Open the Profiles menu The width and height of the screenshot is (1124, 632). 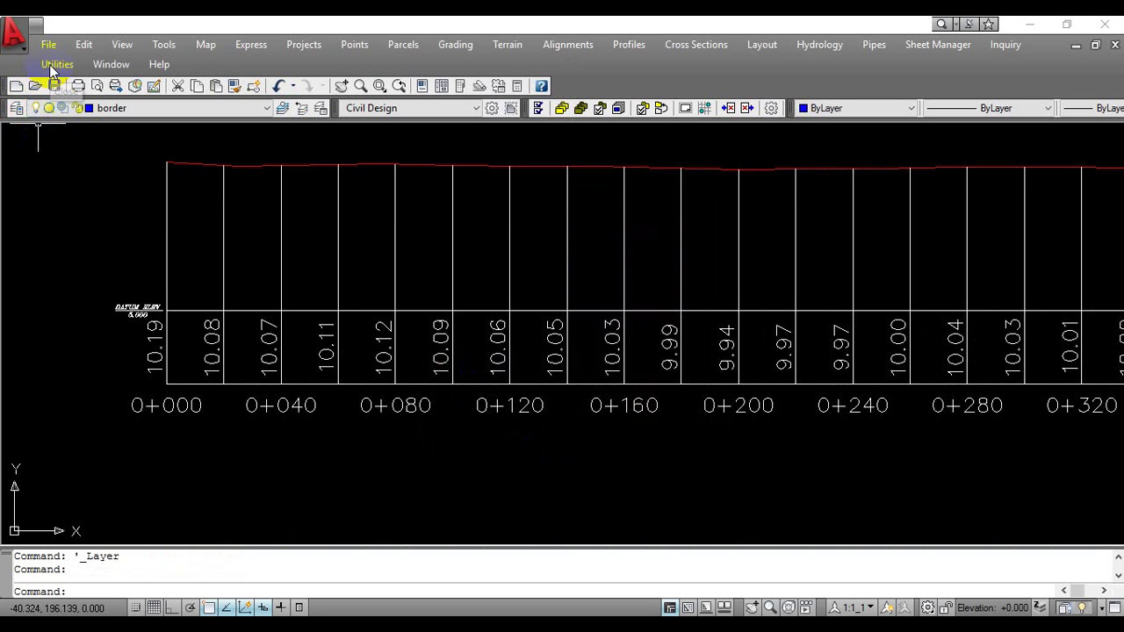tap(629, 45)
